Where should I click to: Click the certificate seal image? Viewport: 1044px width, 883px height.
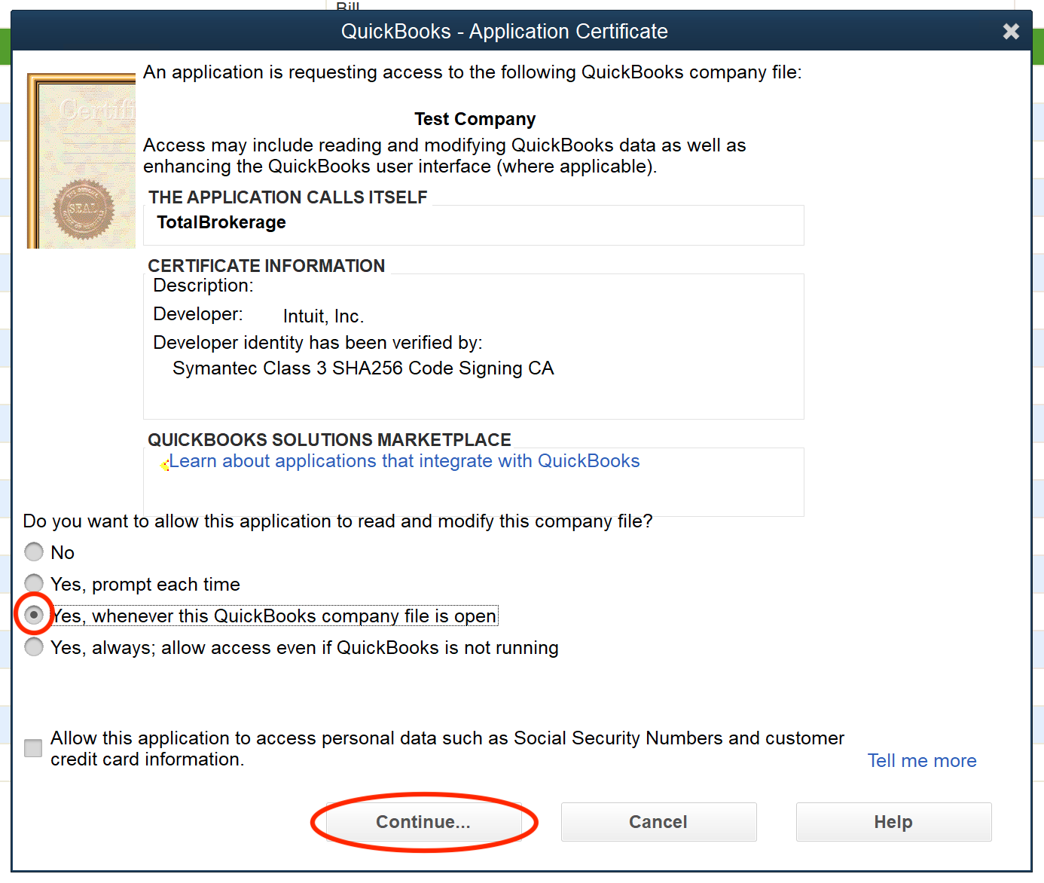(81, 161)
